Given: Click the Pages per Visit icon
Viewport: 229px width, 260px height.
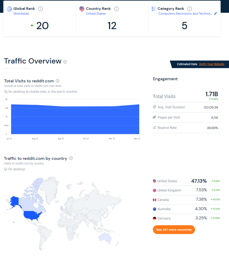Looking at the screenshot, I should 155,117.
